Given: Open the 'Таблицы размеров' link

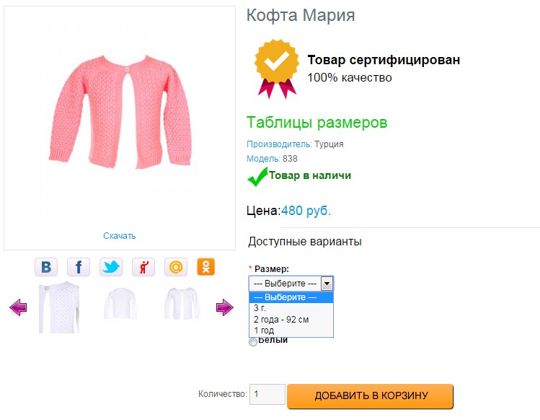Looking at the screenshot, I should coord(317,123).
